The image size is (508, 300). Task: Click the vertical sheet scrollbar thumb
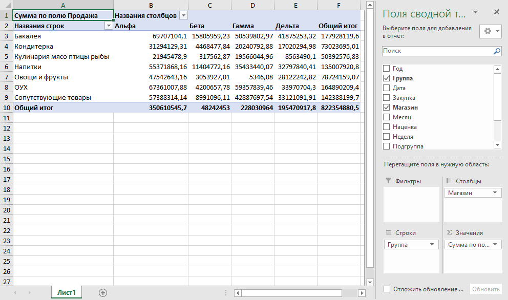tap(370, 139)
